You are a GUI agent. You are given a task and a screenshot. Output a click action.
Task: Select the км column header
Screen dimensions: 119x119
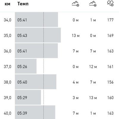[7, 4]
